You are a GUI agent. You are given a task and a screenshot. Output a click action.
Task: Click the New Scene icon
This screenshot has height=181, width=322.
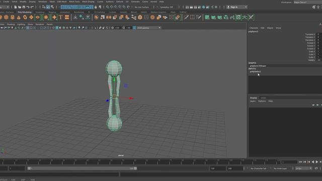(16, 7)
